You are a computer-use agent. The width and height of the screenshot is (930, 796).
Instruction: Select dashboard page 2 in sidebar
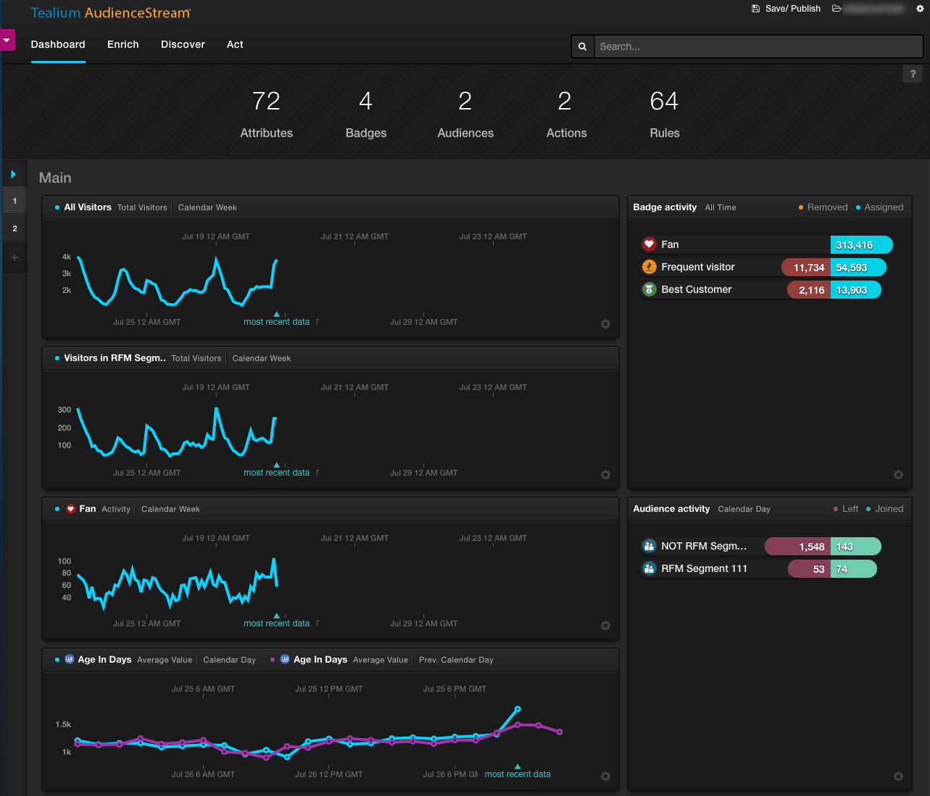14,228
